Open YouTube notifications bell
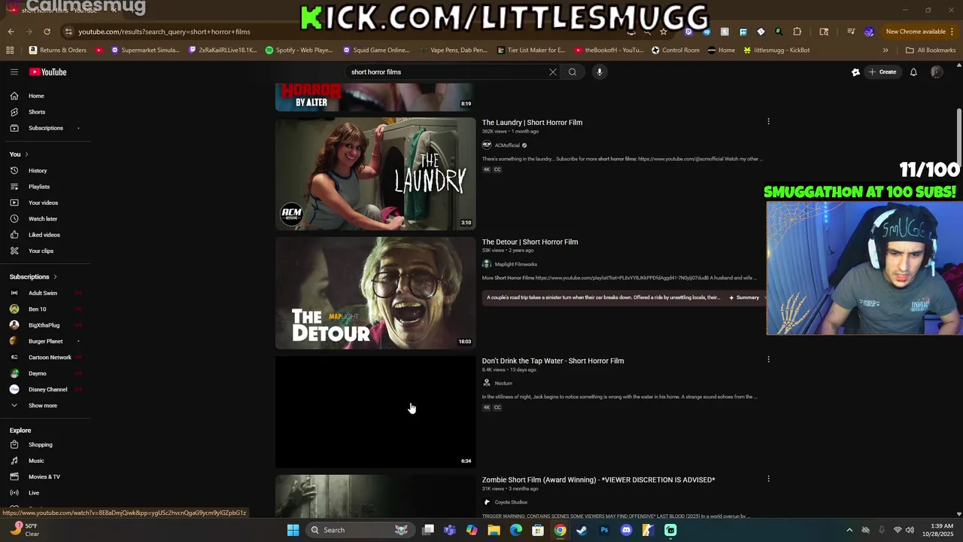 click(913, 72)
